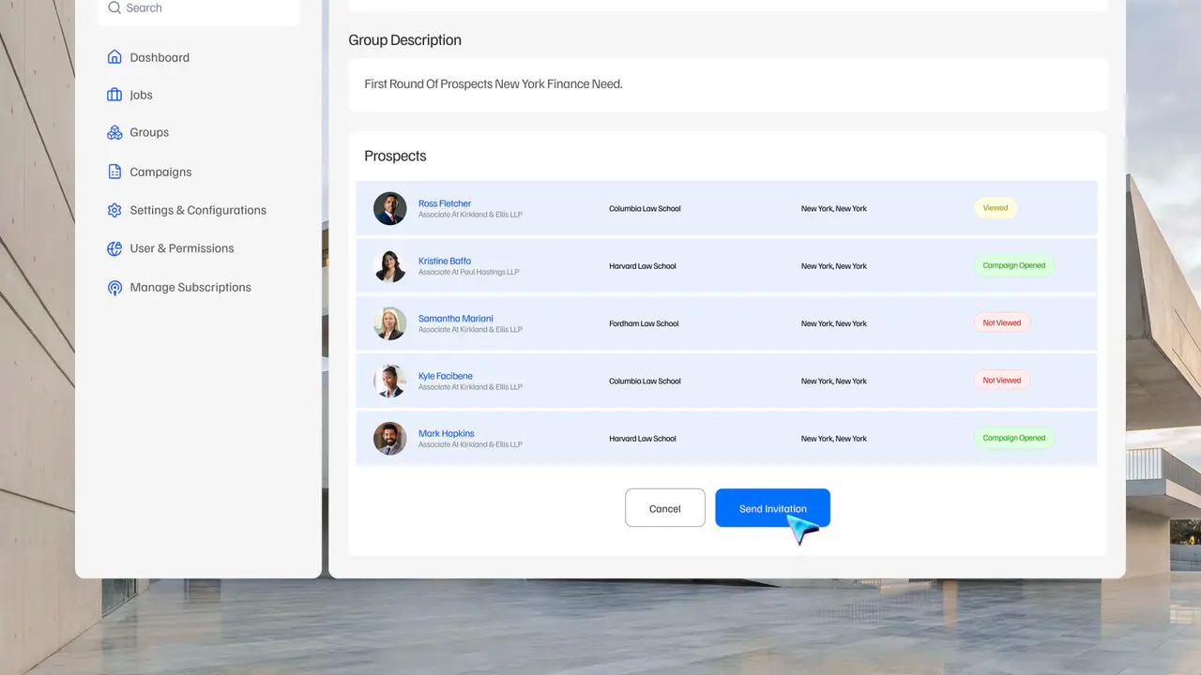
Task: Click Mark Hopkins's avatar photo
Action: [389, 439]
